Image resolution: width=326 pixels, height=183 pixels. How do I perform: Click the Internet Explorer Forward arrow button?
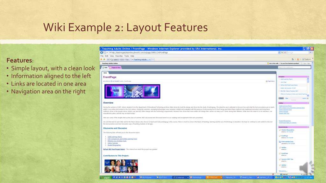pyautogui.click(x=105, y=52)
